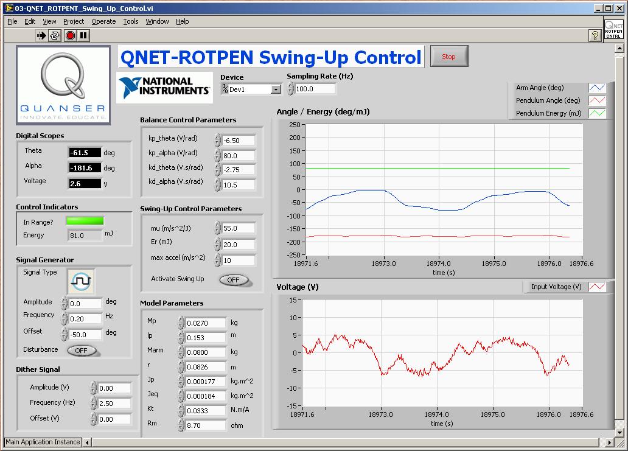Click the Dither Amplitude stepper arrows
This screenshot has width=628, height=451.
93,388
